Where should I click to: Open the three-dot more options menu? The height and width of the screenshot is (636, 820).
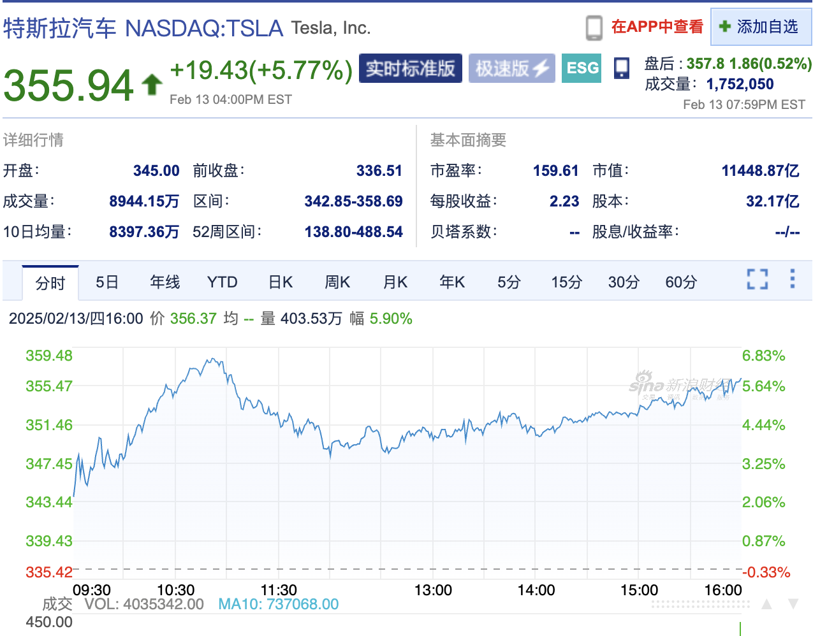[793, 278]
